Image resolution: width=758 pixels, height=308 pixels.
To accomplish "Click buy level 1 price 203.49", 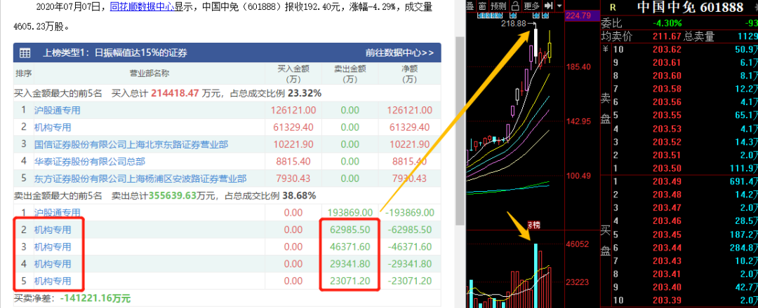I will click(667, 182).
